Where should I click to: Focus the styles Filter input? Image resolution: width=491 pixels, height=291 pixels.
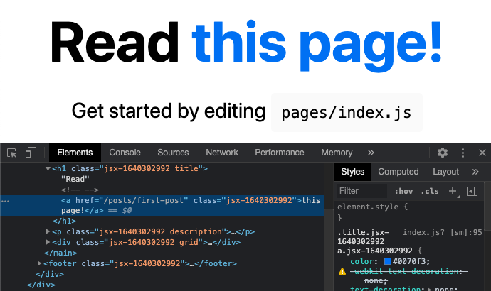pyautogui.click(x=362, y=191)
